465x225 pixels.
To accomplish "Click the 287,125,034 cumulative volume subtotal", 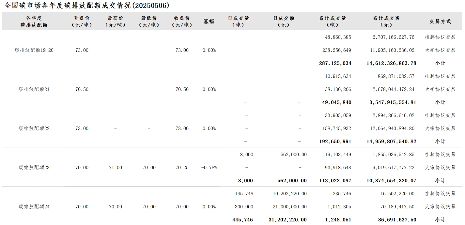I will coord(335,63).
